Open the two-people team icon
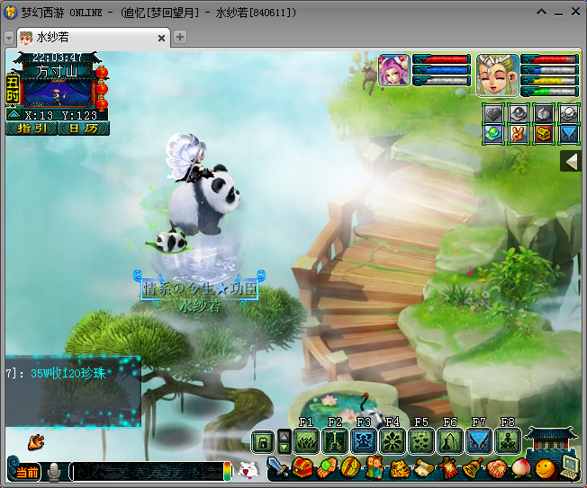587x488 pixels. [375, 468]
